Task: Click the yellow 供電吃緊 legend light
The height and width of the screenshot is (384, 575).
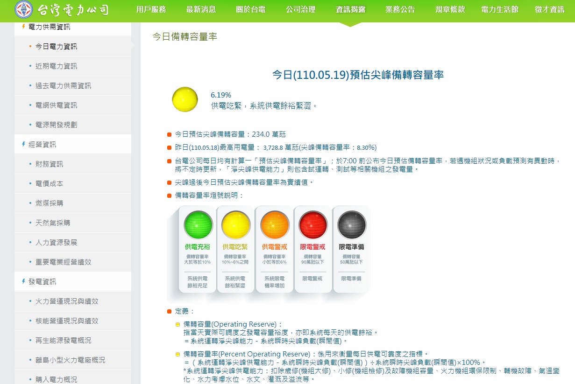Action: [x=236, y=224]
